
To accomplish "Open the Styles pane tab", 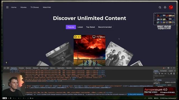I will (x=156, y=71).
